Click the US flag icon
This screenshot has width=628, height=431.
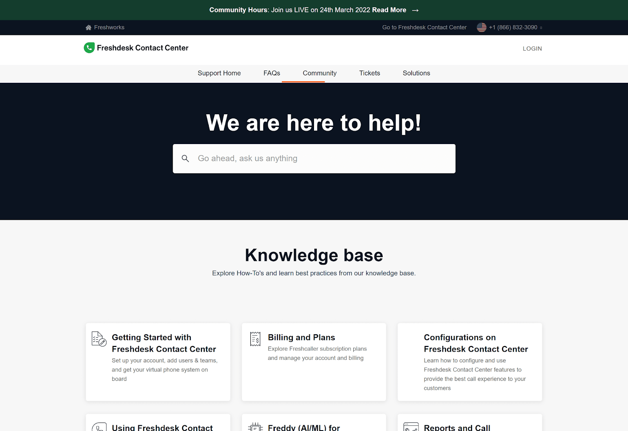coord(482,27)
